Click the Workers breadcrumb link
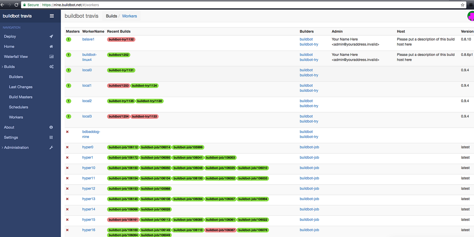Viewport: 474px width, 237px height. point(129,16)
